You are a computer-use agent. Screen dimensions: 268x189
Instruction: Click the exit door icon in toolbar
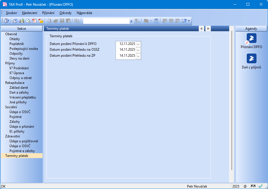tap(7, 21)
